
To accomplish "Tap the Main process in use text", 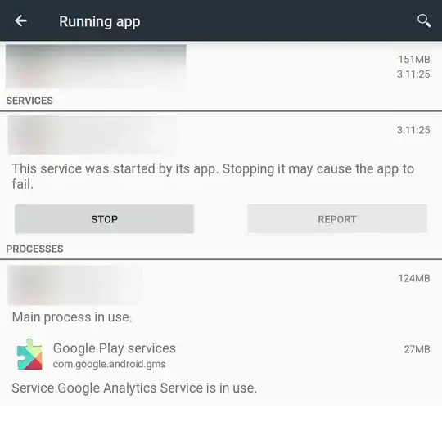I will coord(72,317).
